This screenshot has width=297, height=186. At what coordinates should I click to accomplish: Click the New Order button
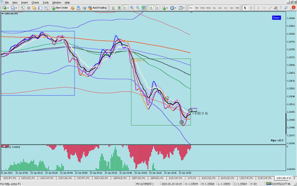60,8
